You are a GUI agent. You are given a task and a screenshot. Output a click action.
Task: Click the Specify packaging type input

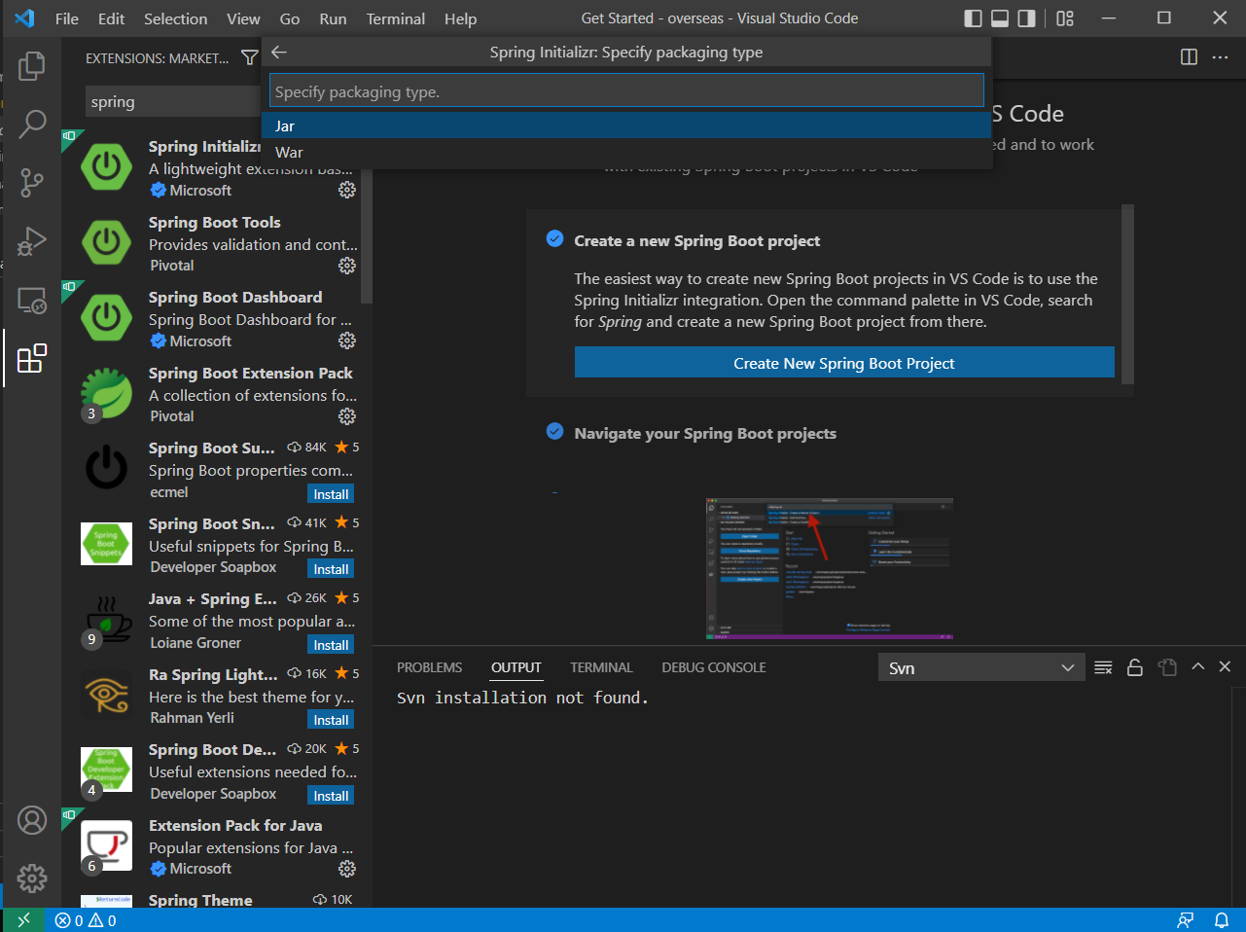click(x=627, y=91)
